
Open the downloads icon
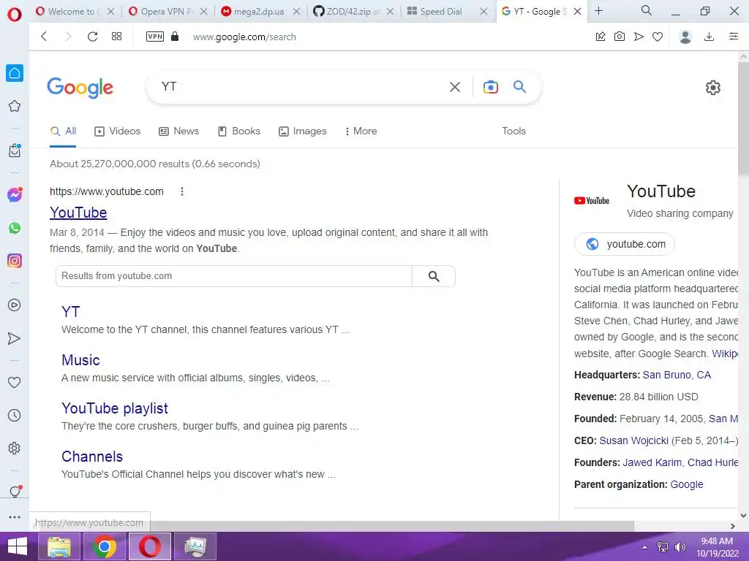(x=710, y=37)
